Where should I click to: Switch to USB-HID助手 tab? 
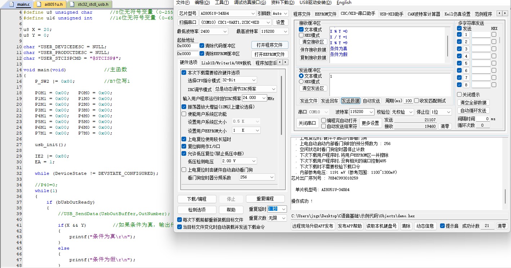click(x=391, y=14)
